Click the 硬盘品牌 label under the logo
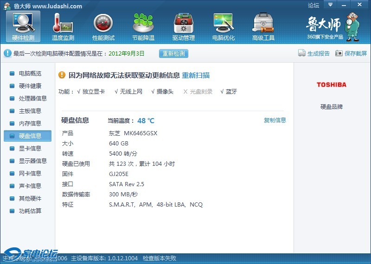The width and height of the screenshot is (371, 264). (x=332, y=107)
